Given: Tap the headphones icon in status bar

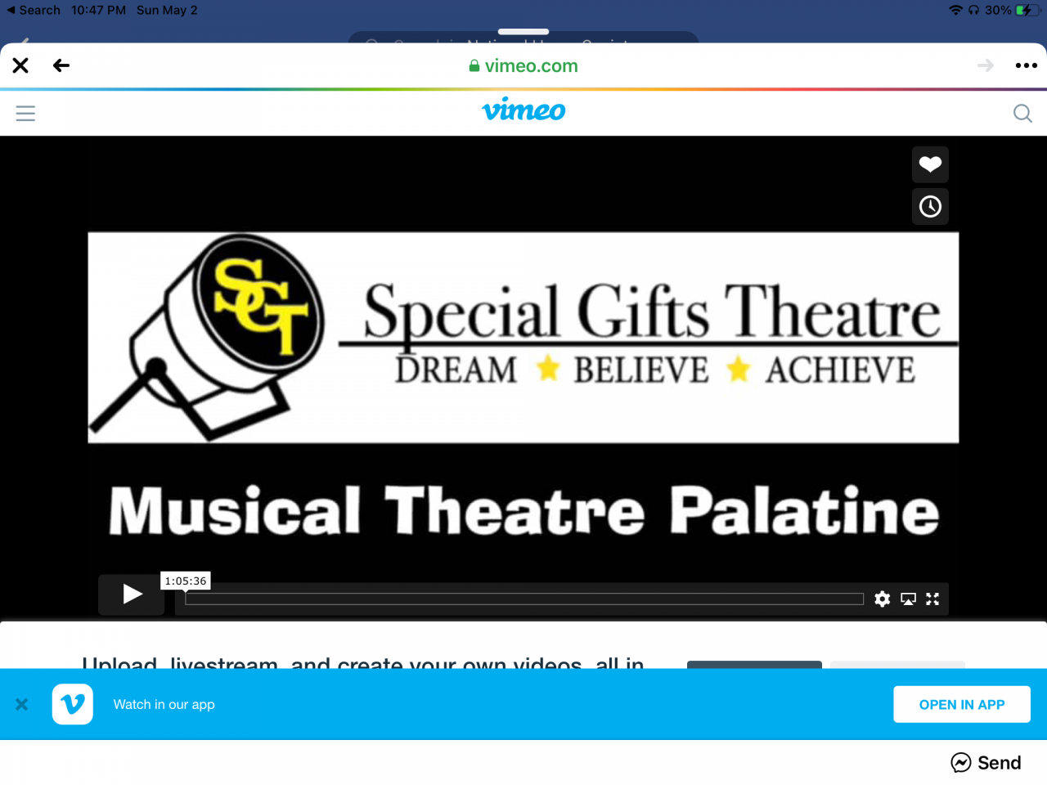Looking at the screenshot, I should pos(973,10).
